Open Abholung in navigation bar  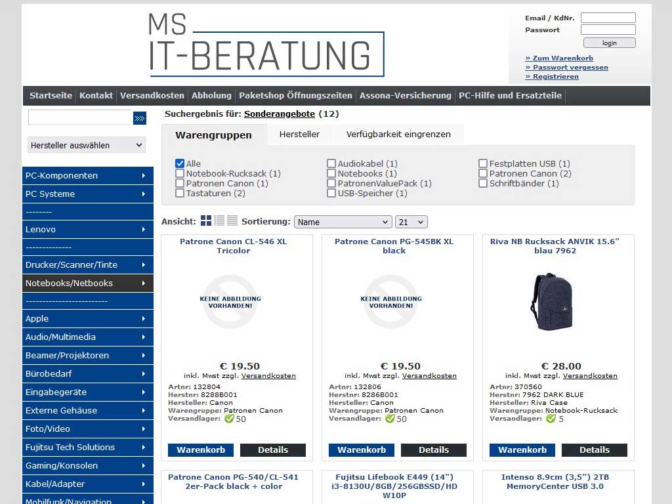[211, 96]
